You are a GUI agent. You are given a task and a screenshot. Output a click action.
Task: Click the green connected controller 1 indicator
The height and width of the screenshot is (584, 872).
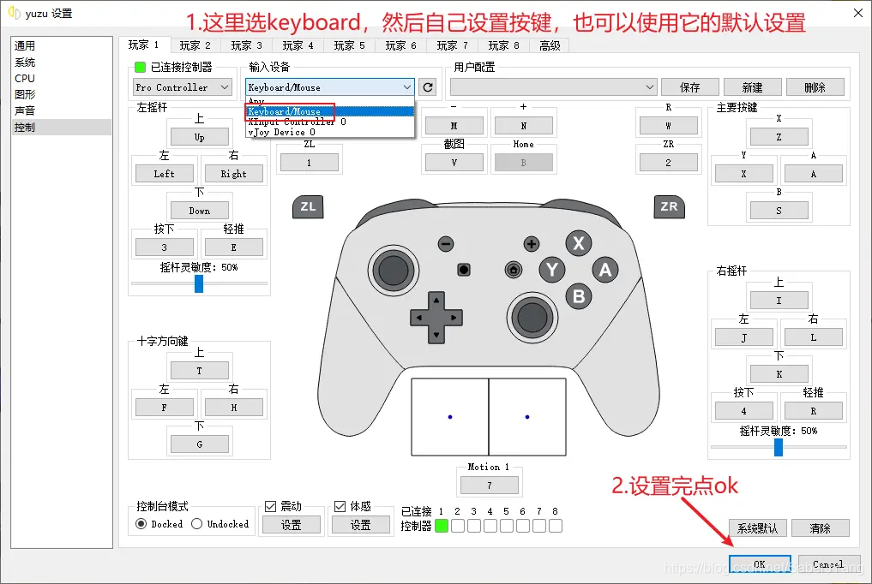[x=442, y=526]
